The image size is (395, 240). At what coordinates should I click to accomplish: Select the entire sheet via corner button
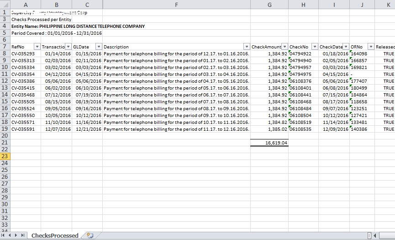pyautogui.click(x=5, y=4)
